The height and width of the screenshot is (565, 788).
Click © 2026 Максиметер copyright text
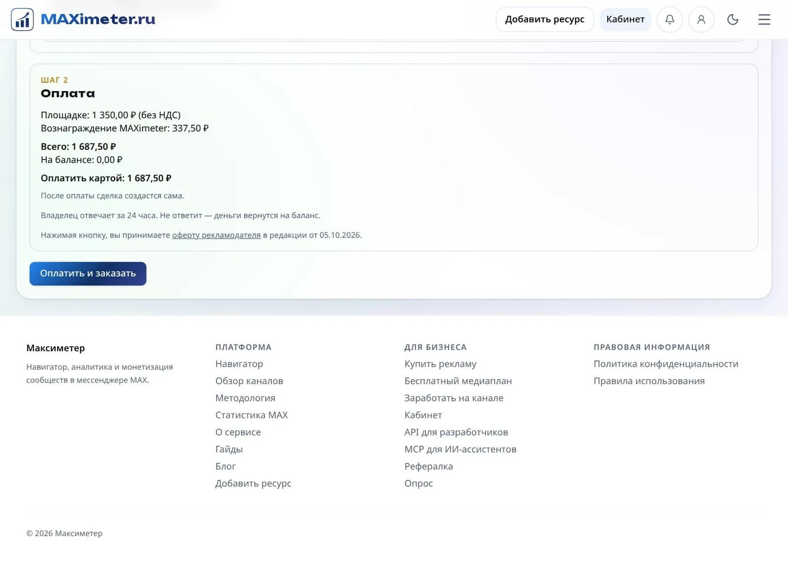click(x=65, y=533)
